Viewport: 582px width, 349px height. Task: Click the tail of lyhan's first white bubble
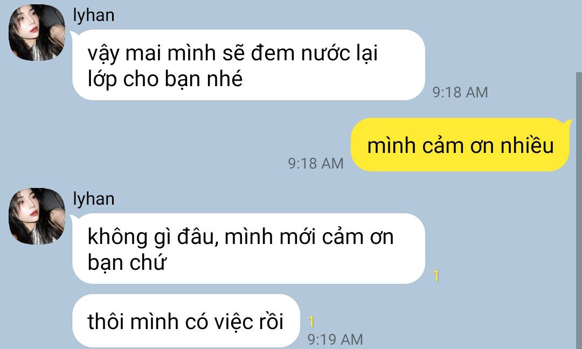coord(74,34)
